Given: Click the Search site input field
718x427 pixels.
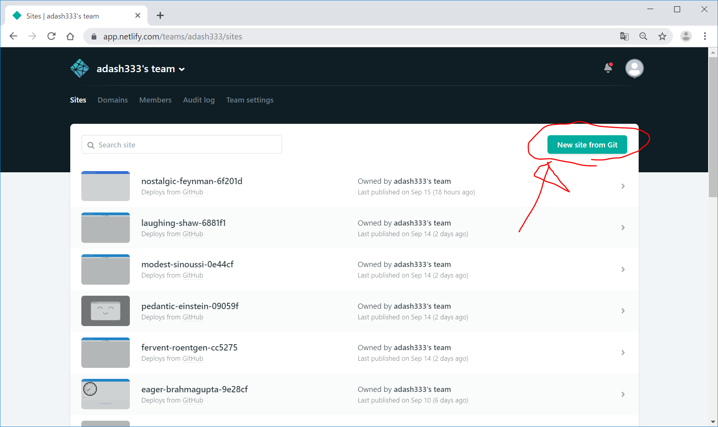Looking at the screenshot, I should [x=182, y=145].
